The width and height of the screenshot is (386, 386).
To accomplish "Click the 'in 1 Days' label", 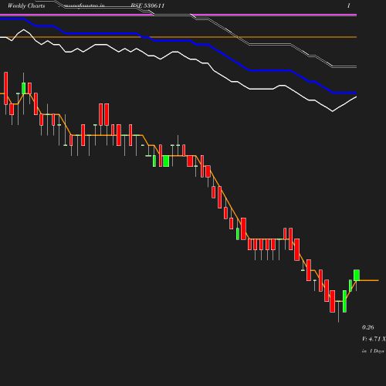I will [x=373, y=350].
